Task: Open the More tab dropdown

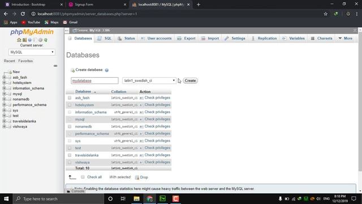Action: (346, 39)
